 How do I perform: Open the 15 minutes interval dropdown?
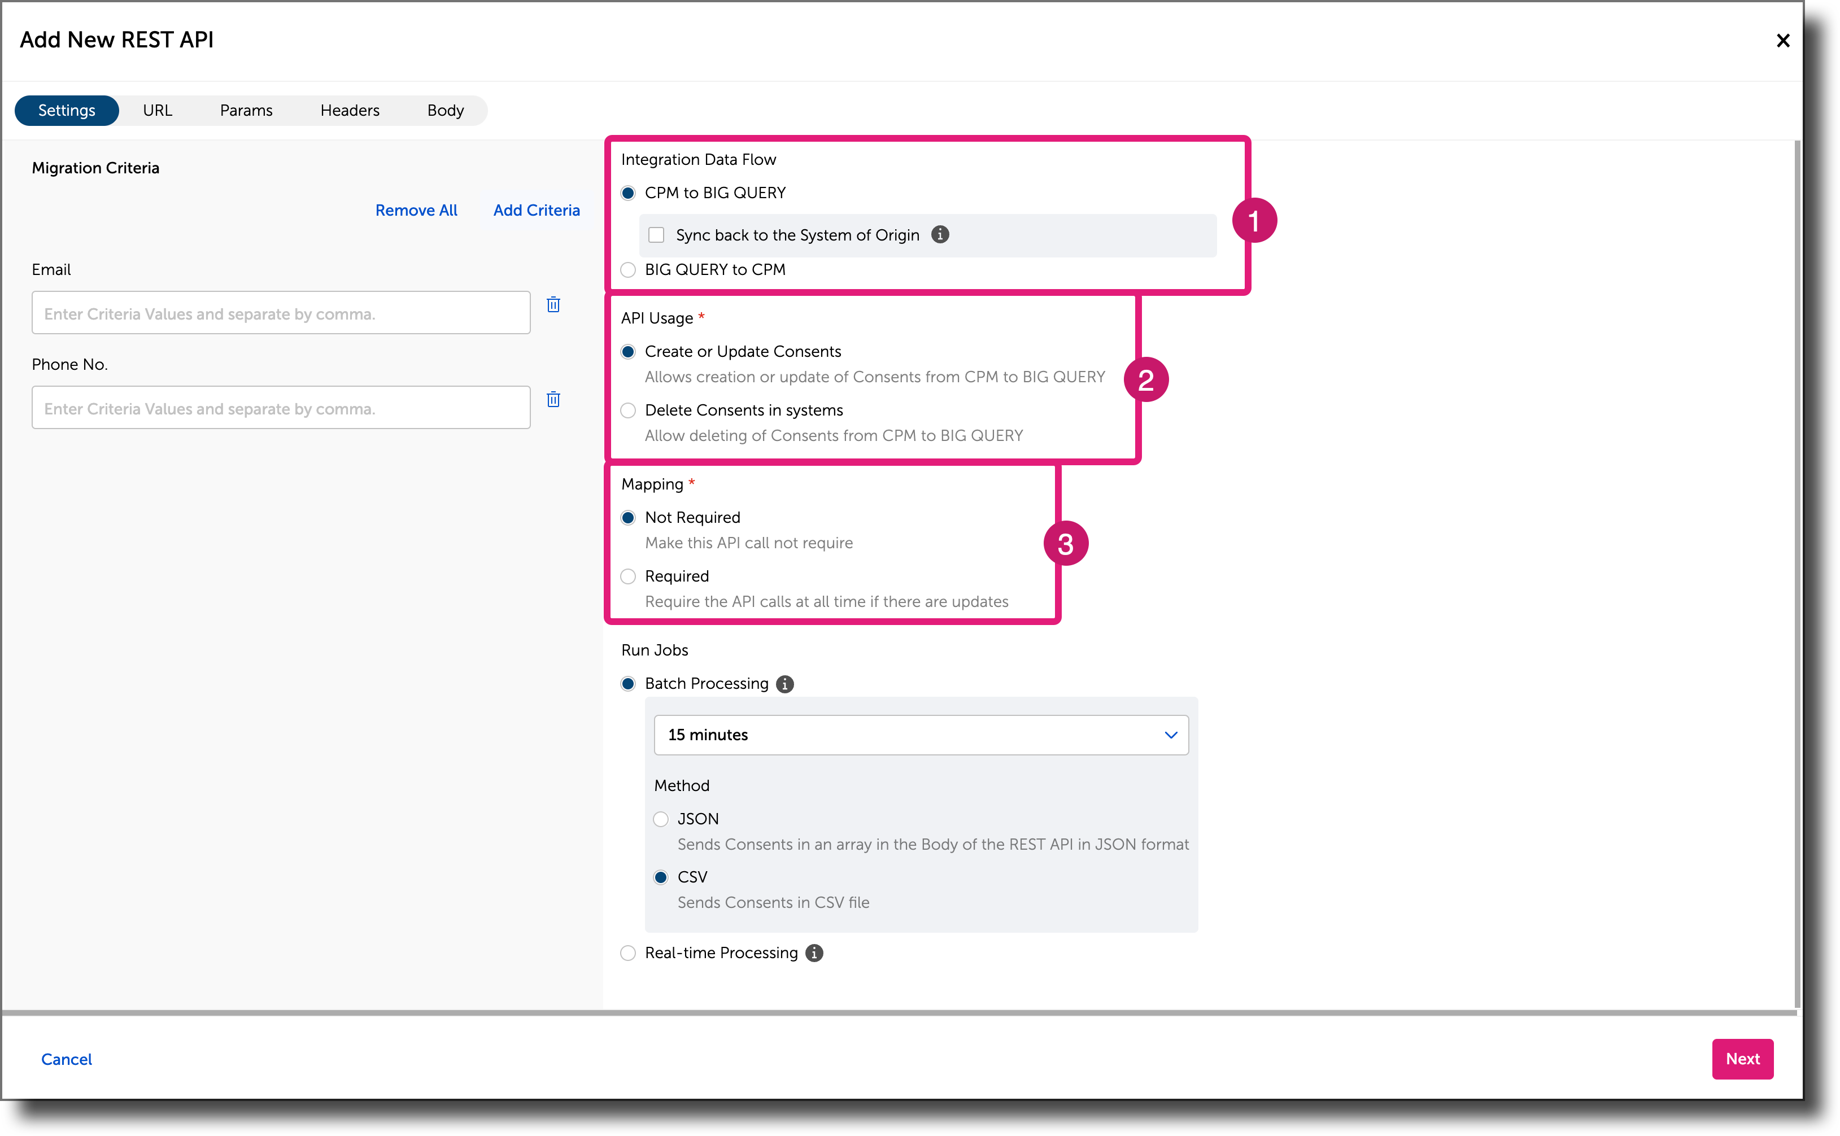click(x=921, y=735)
